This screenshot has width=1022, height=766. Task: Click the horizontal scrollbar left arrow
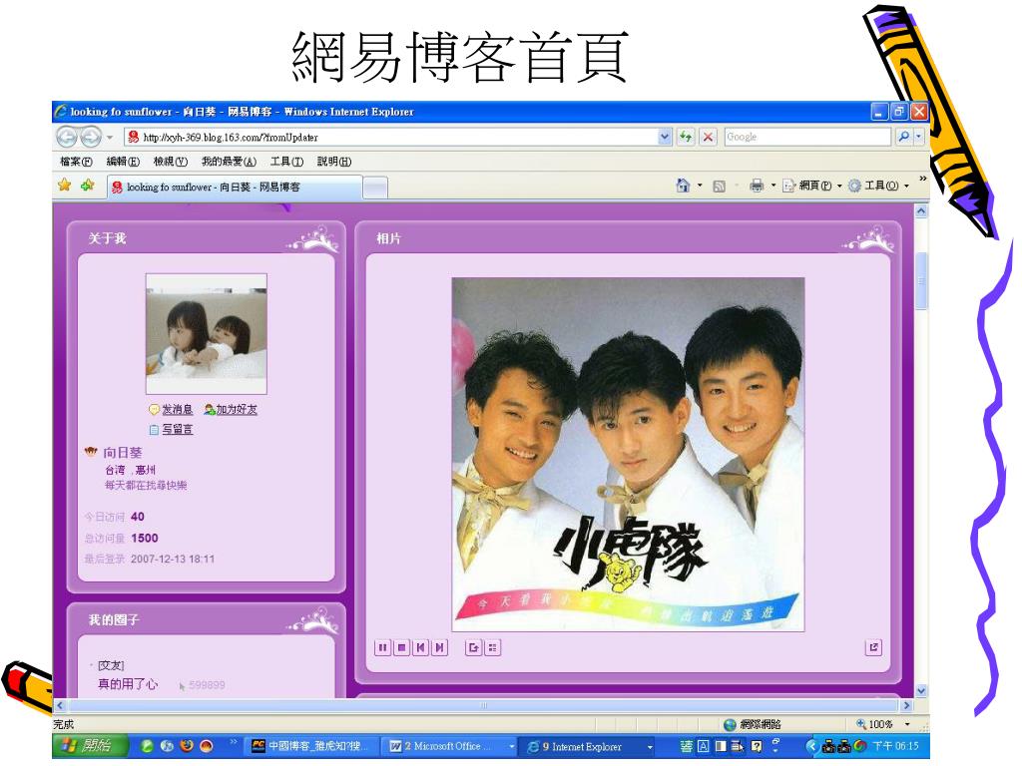click(59, 705)
